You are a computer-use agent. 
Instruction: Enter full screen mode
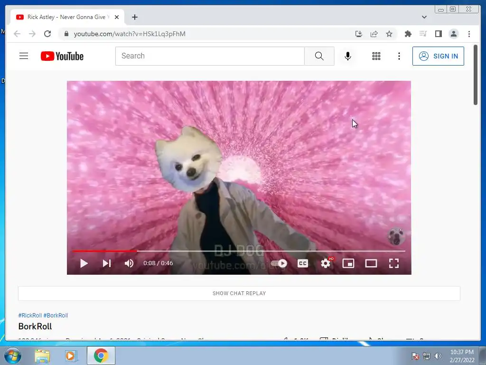pos(393,263)
